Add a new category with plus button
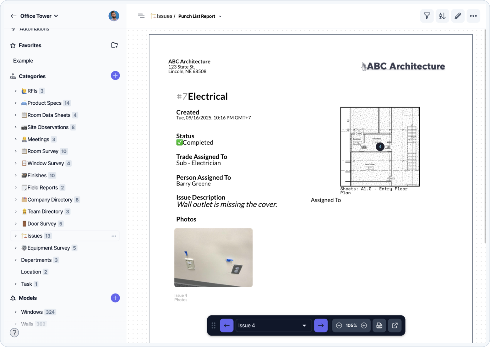The height and width of the screenshot is (347, 490). pyautogui.click(x=115, y=76)
